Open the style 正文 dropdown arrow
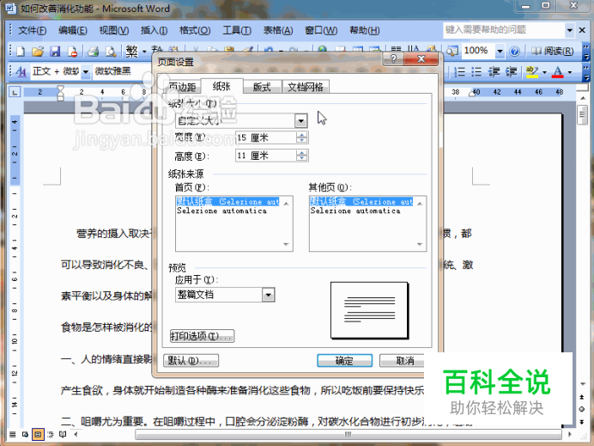594x446 pixels. click(86, 71)
